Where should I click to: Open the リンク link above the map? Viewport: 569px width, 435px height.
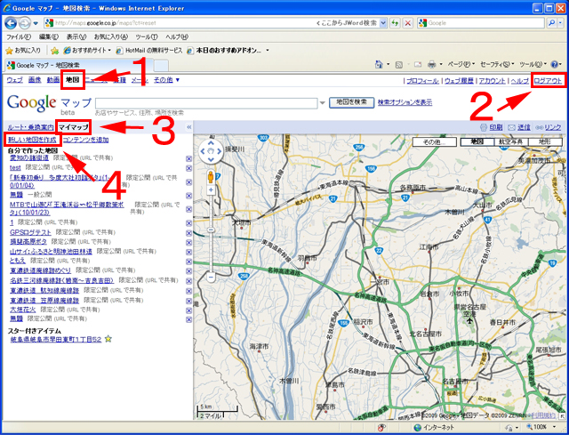click(x=553, y=127)
